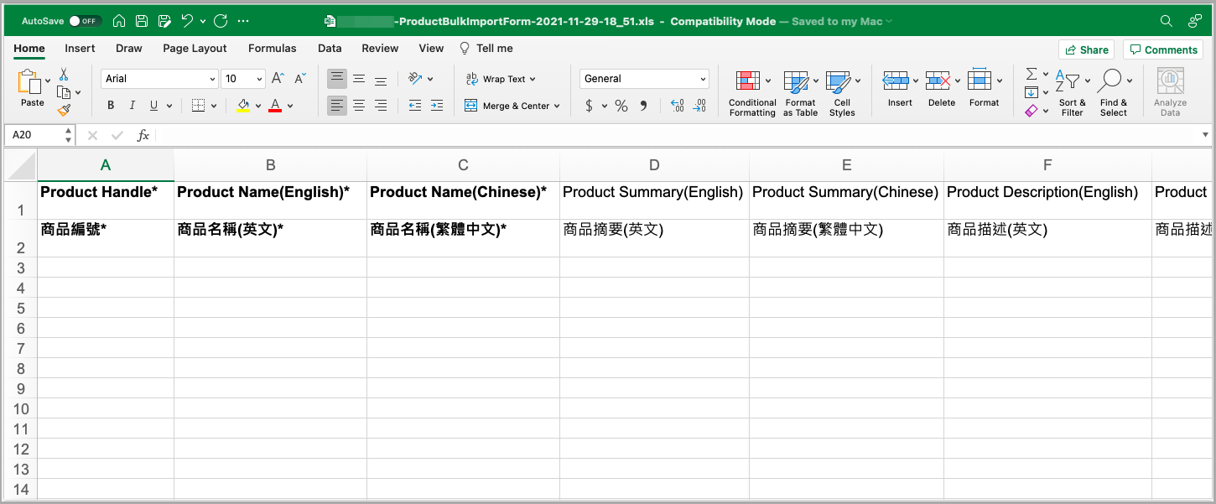Click the Home icon in title bar
The width and height of the screenshot is (1216, 504).
click(119, 21)
